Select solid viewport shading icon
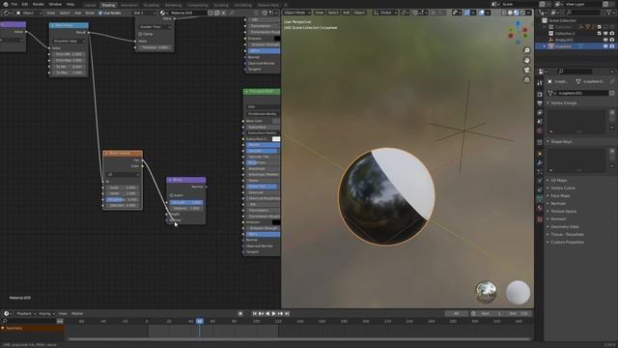The width and height of the screenshot is (618, 348). click(x=511, y=13)
